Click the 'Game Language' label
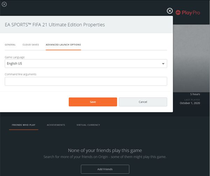210x176 pixels. click(15, 57)
